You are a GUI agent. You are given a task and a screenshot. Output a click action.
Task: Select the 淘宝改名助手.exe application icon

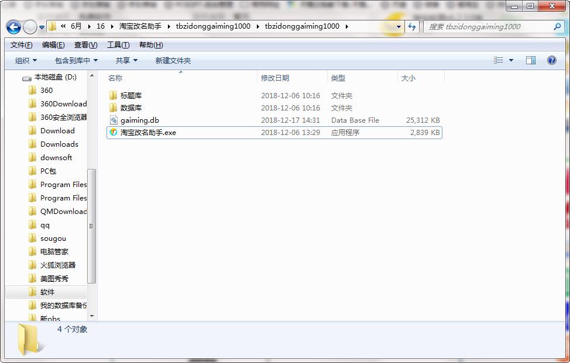click(x=114, y=133)
